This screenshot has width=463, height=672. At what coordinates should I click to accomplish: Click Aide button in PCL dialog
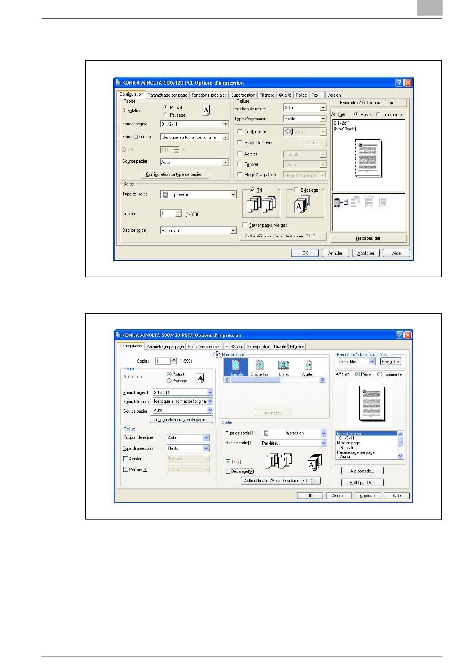(396, 253)
